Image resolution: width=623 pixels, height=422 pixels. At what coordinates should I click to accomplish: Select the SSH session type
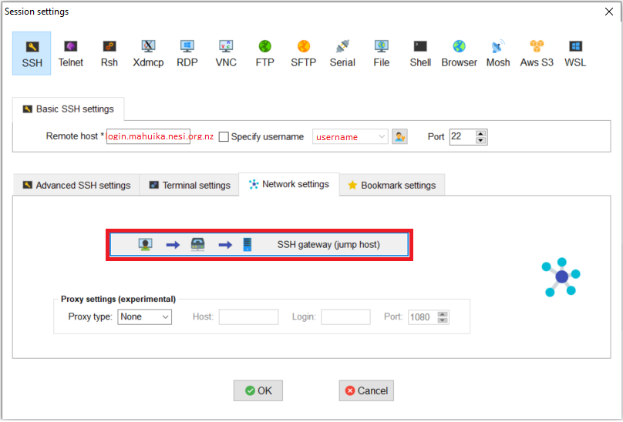point(32,54)
